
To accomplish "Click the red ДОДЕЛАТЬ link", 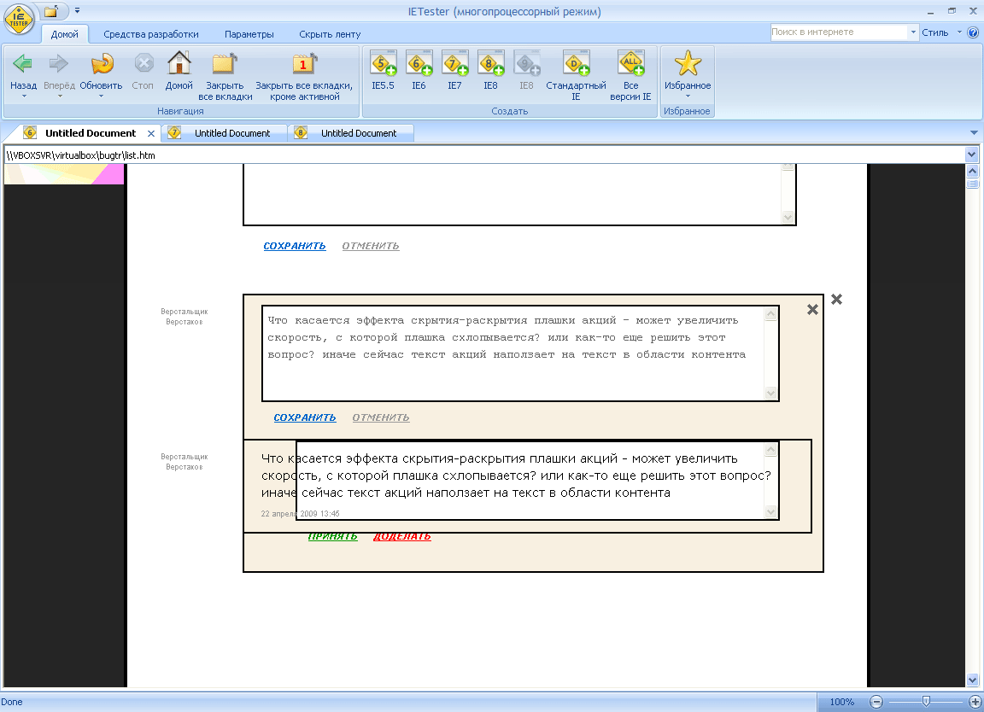I will click(401, 537).
